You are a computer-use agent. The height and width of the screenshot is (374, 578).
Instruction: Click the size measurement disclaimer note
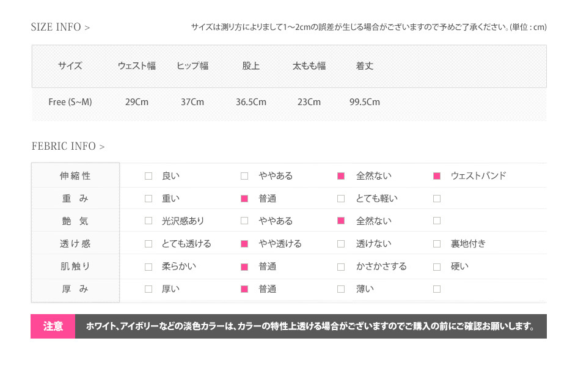click(368, 27)
